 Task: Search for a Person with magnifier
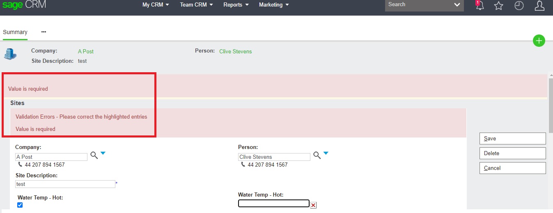(317, 155)
